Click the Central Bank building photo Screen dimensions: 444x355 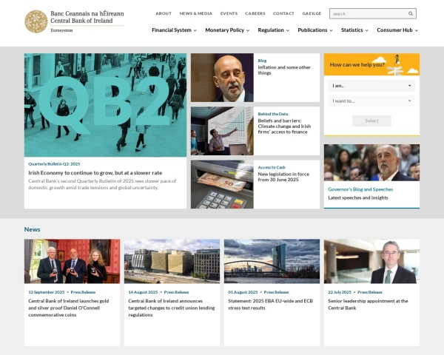click(172, 261)
